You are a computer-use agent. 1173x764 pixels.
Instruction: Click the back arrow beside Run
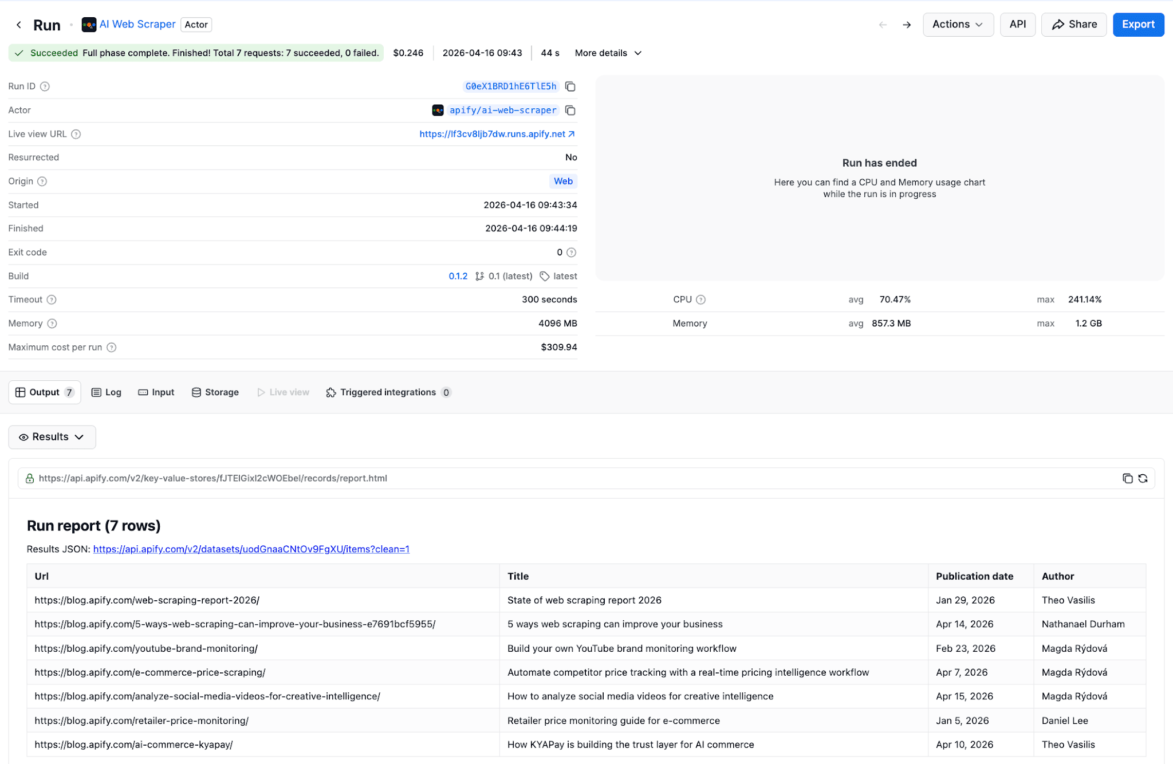coord(19,25)
